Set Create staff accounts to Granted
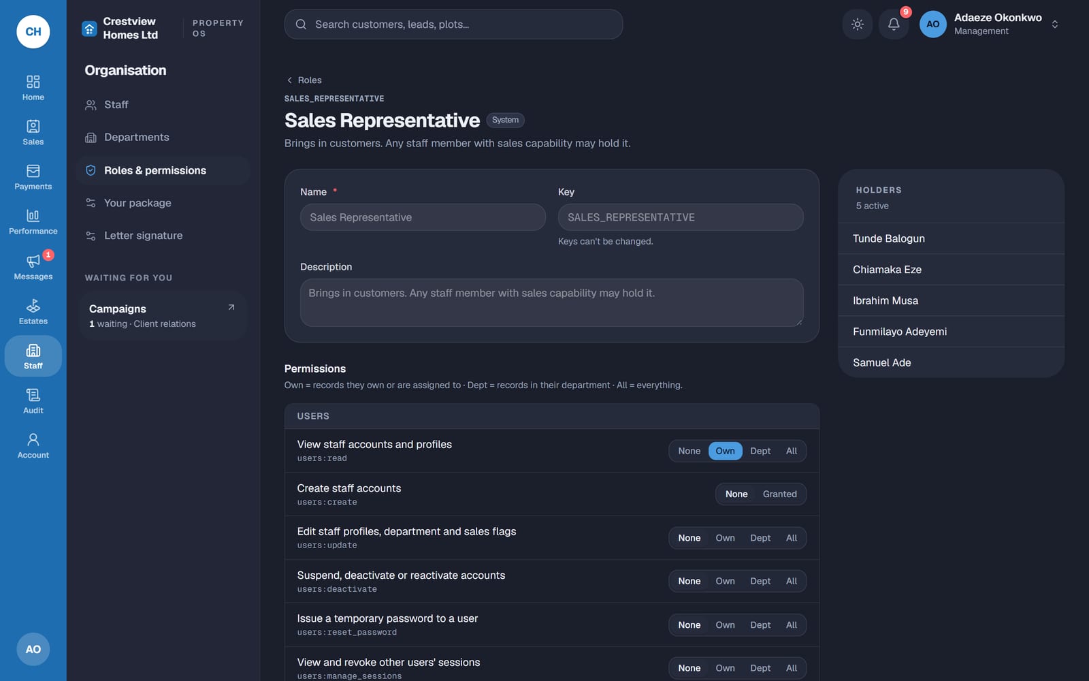Screen dimensions: 1089x681 779,494
